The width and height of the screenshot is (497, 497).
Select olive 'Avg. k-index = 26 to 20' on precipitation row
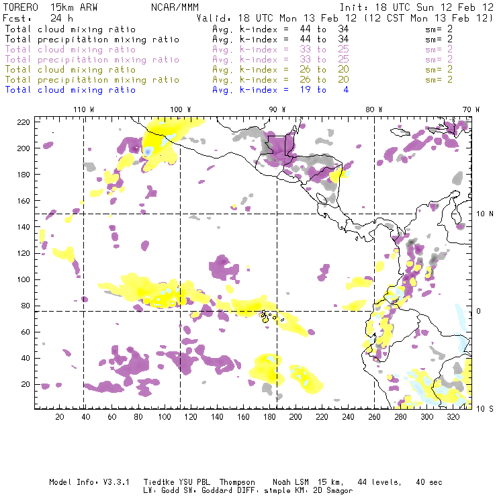click(281, 79)
